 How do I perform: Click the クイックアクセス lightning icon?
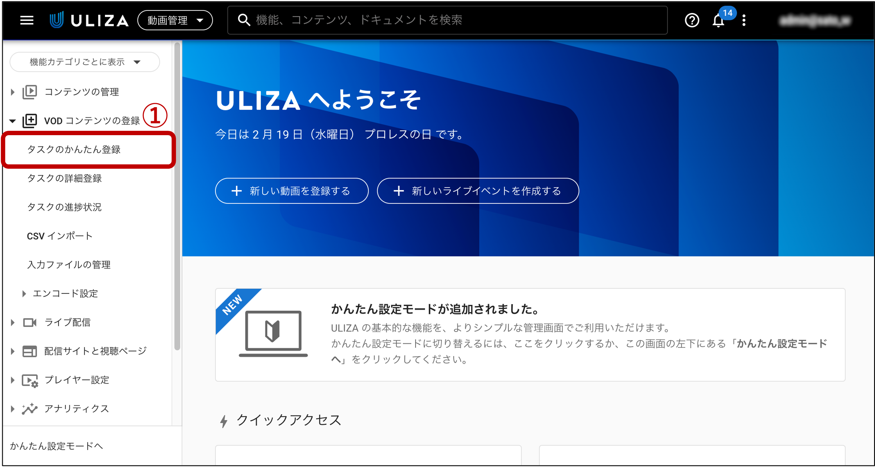(x=224, y=421)
